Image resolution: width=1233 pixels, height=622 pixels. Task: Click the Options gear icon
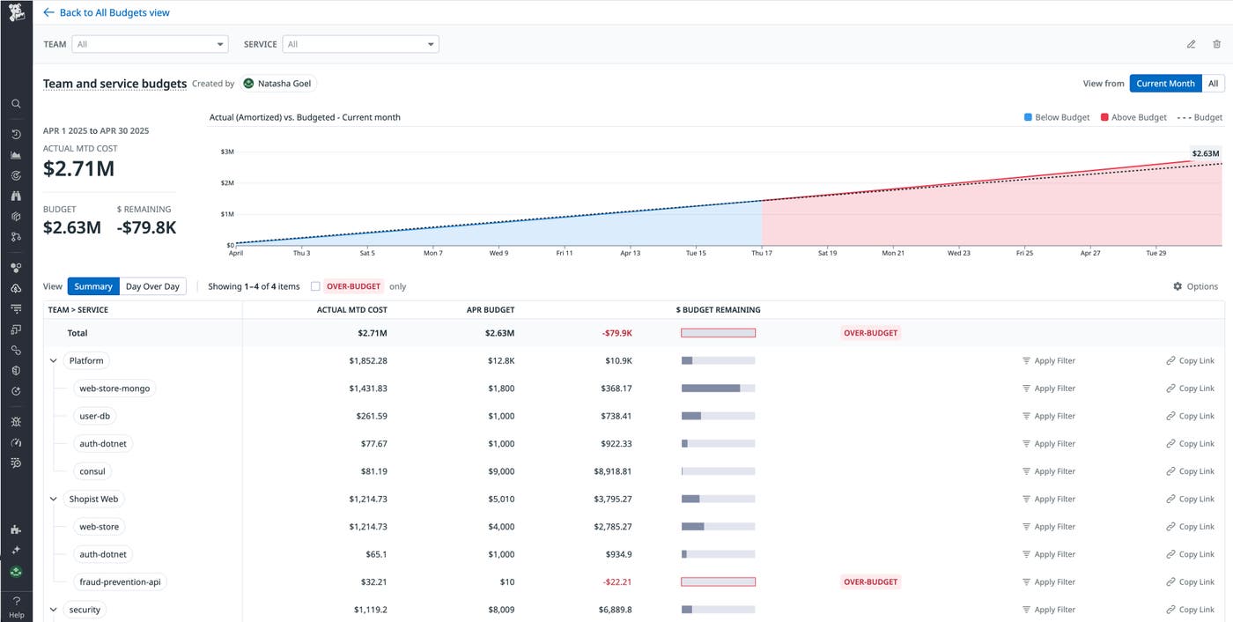1178,286
